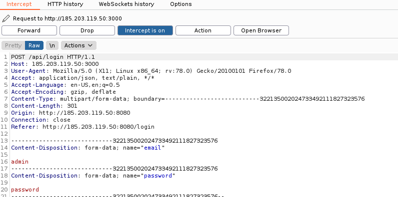
Task: Go to the Options tab
Action: tap(181, 4)
